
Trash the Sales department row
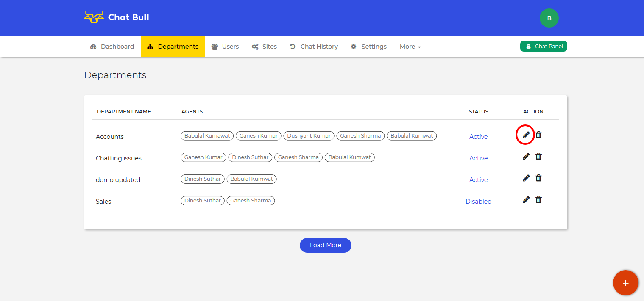click(538, 199)
